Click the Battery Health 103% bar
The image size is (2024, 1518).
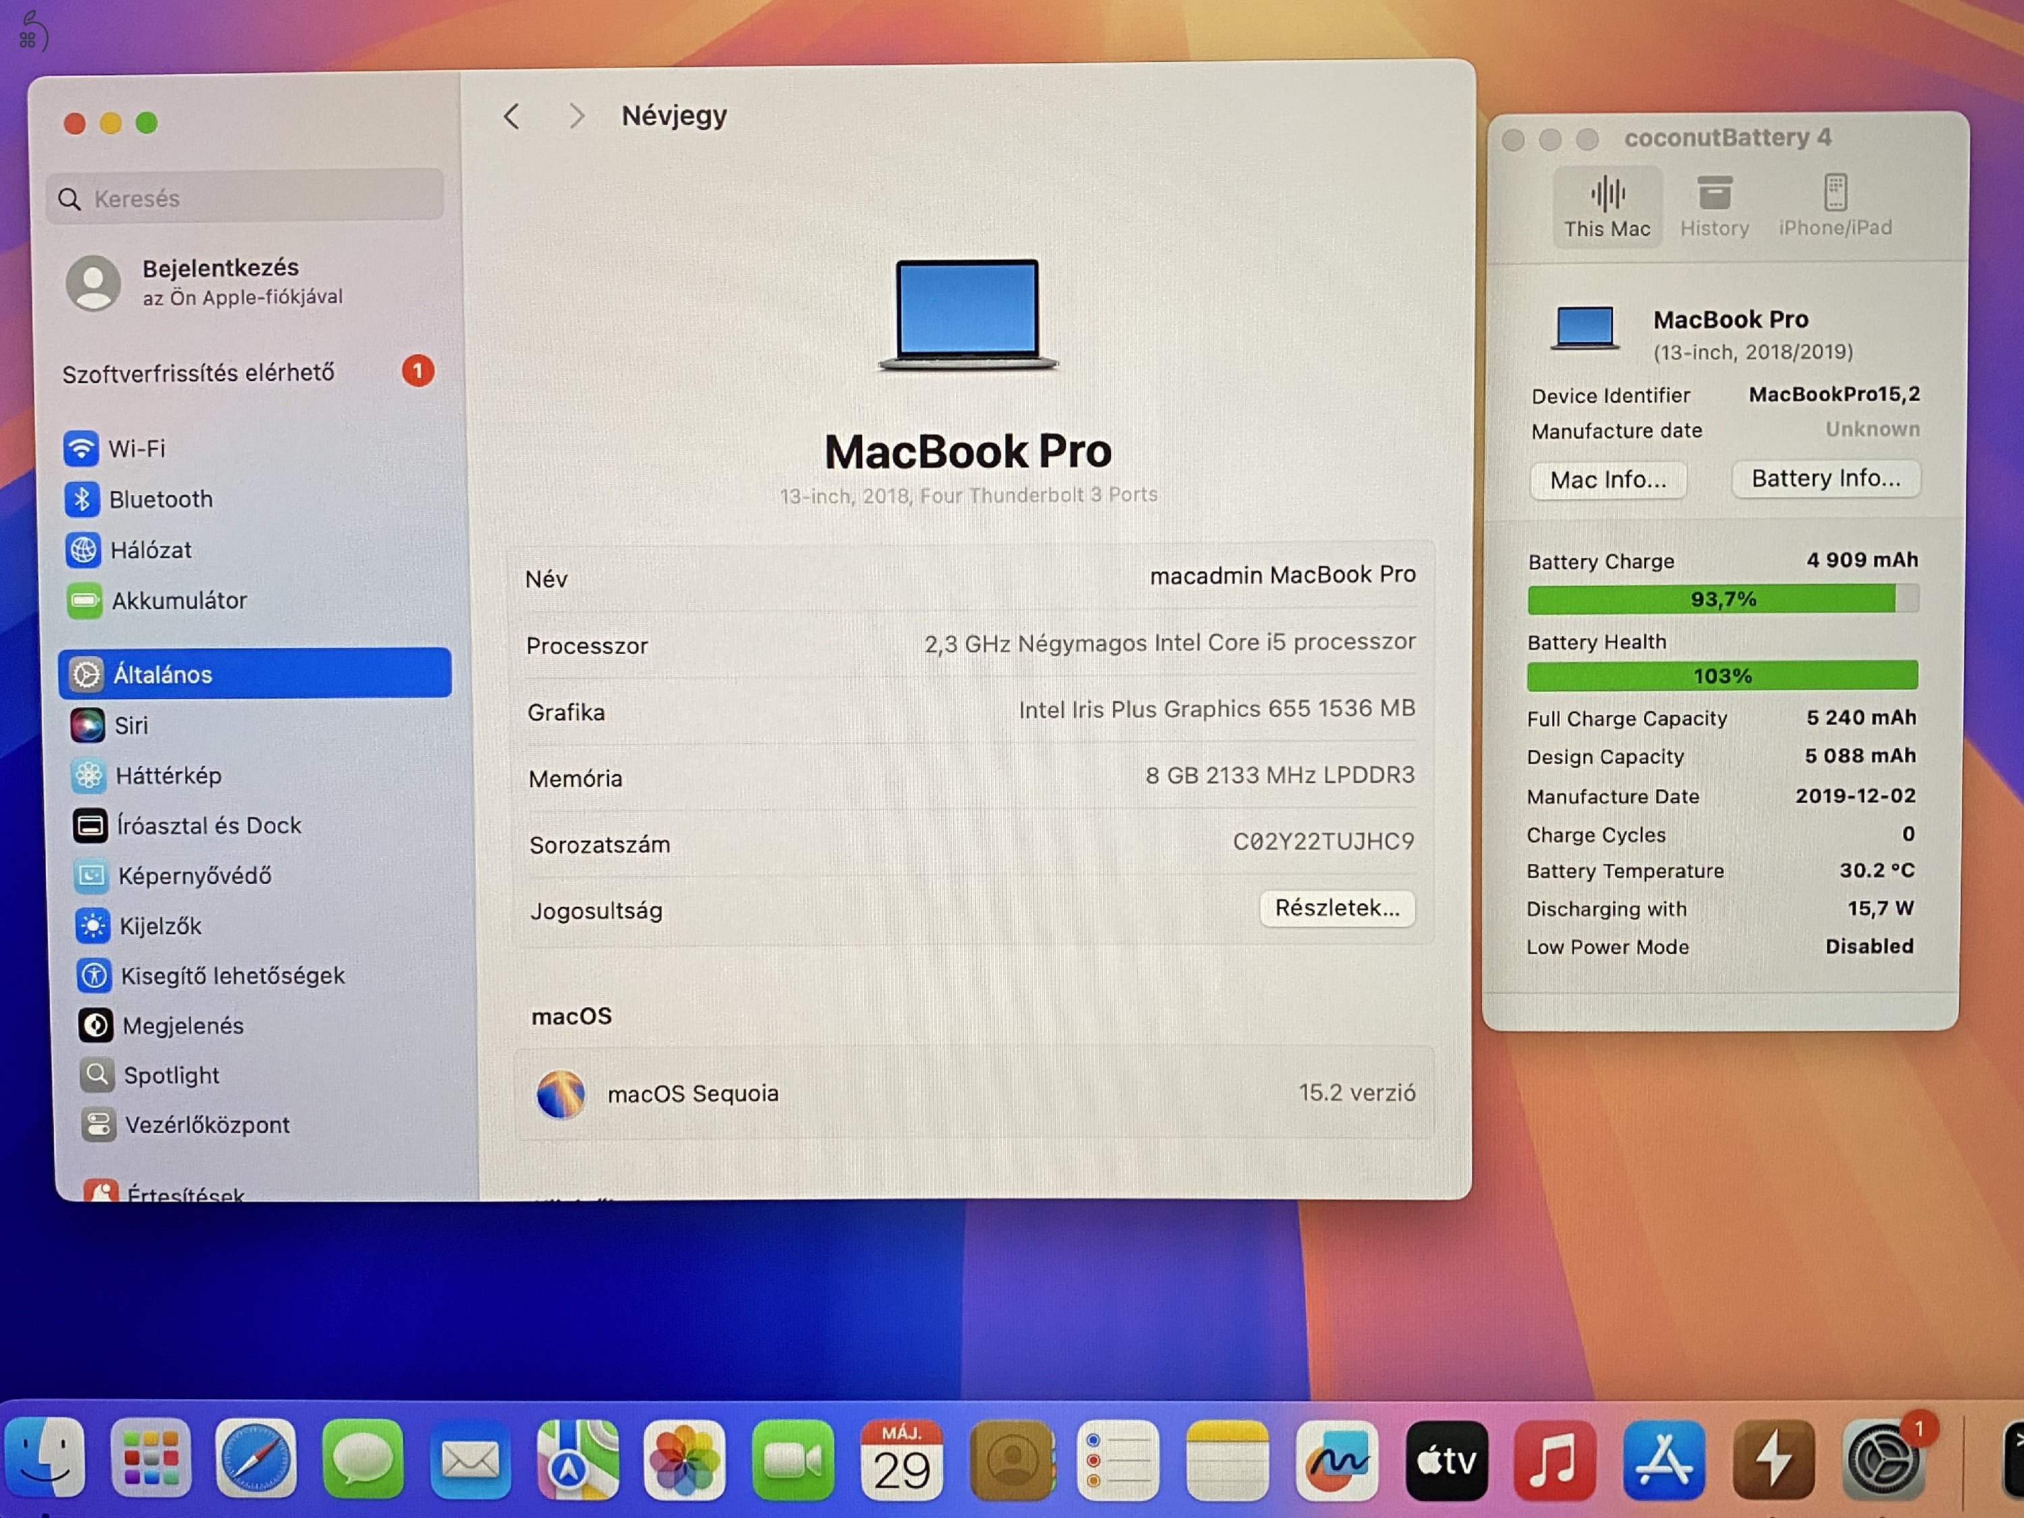coord(1722,676)
